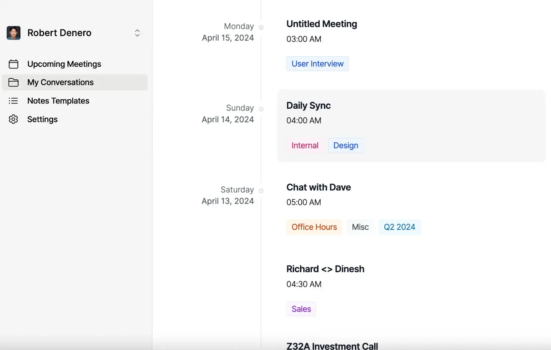Click the Office Hours tag

[314, 227]
